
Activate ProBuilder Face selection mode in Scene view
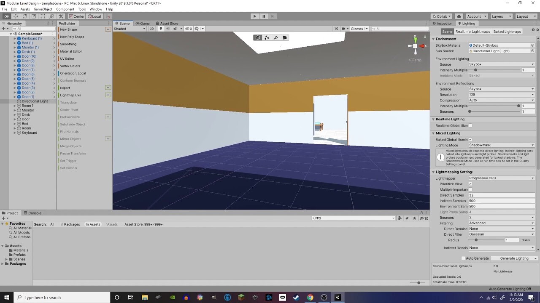285,37
